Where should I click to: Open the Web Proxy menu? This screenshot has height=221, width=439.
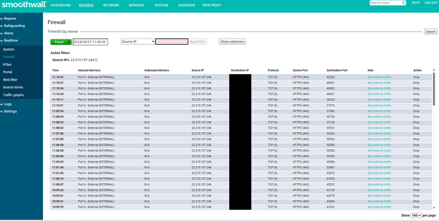click(x=212, y=5)
